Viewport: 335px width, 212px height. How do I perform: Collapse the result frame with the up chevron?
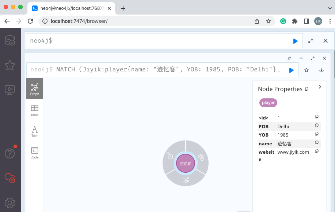(x=301, y=58)
